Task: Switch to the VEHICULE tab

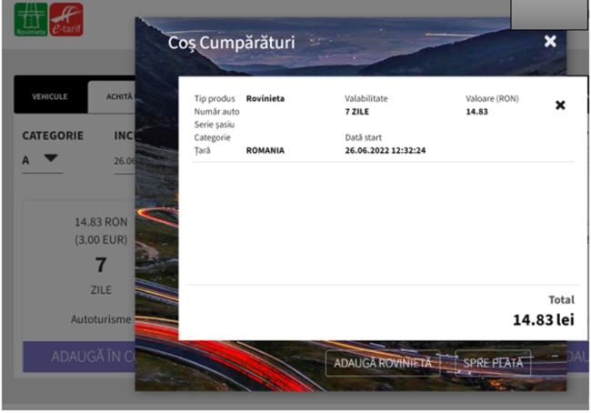Action: point(50,96)
